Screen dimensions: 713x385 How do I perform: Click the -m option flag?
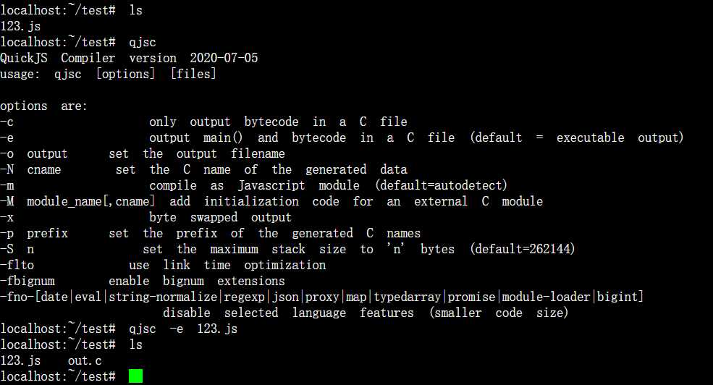pos(7,185)
